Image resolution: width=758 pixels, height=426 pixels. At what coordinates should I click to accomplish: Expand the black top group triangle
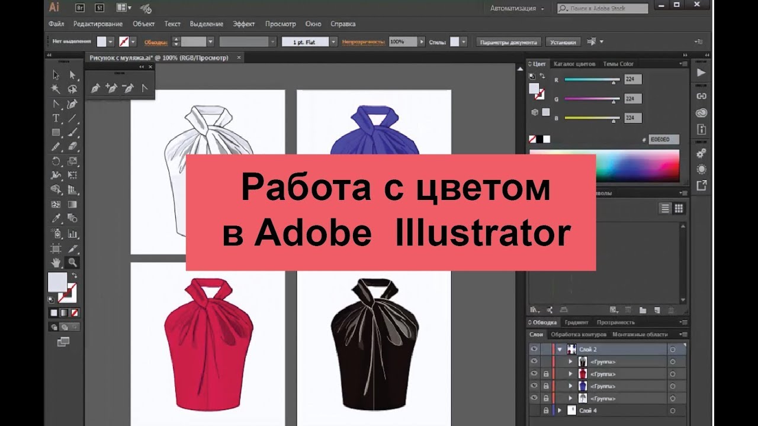click(571, 361)
